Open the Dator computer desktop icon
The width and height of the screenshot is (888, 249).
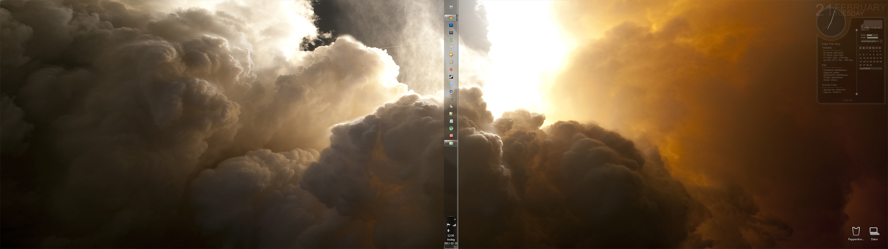click(x=874, y=233)
